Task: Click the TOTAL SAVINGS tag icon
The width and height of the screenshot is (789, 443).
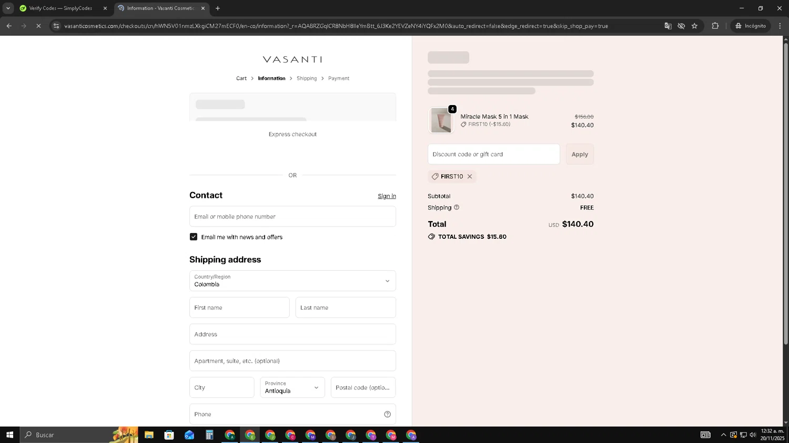Action: click(431, 237)
